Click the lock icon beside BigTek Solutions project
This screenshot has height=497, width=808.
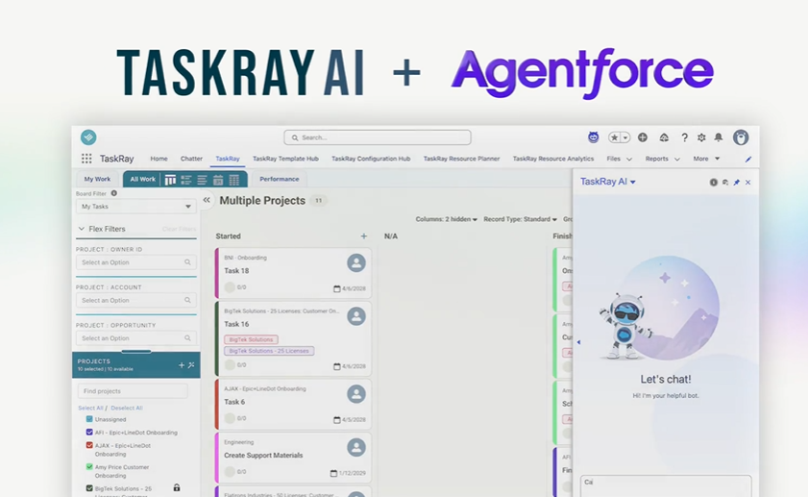click(x=177, y=487)
